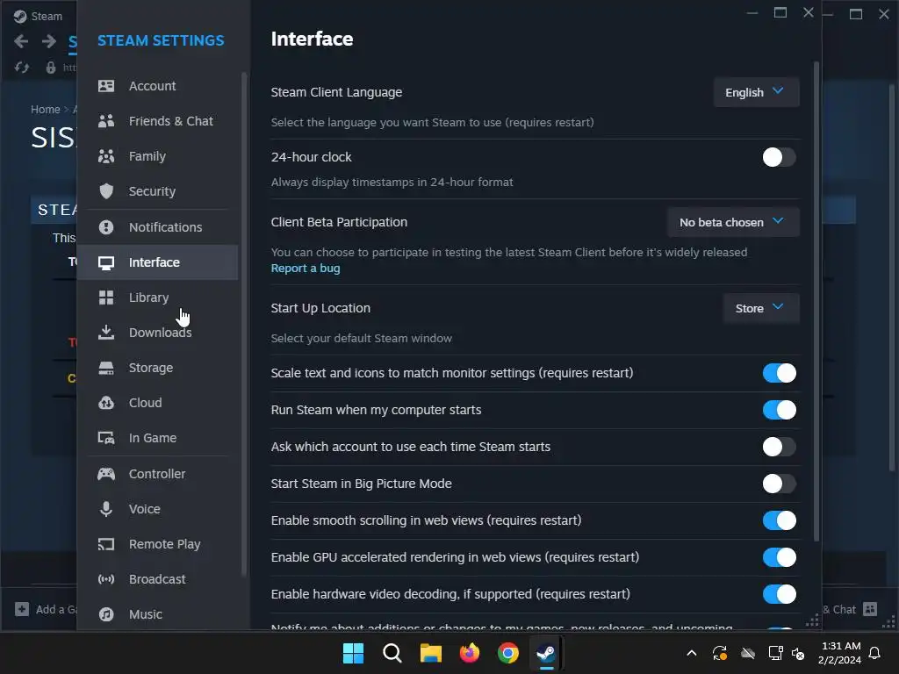
Task: Click the Add a Game plus icon
Action: (x=22, y=609)
